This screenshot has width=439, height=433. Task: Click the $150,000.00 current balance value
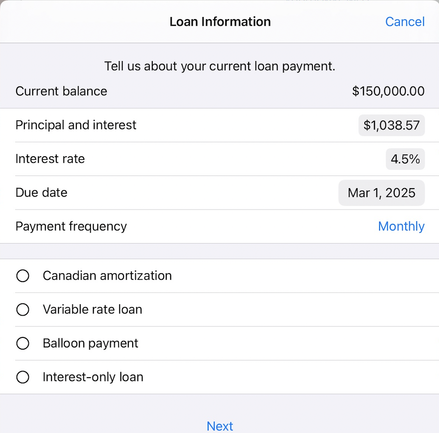click(388, 91)
